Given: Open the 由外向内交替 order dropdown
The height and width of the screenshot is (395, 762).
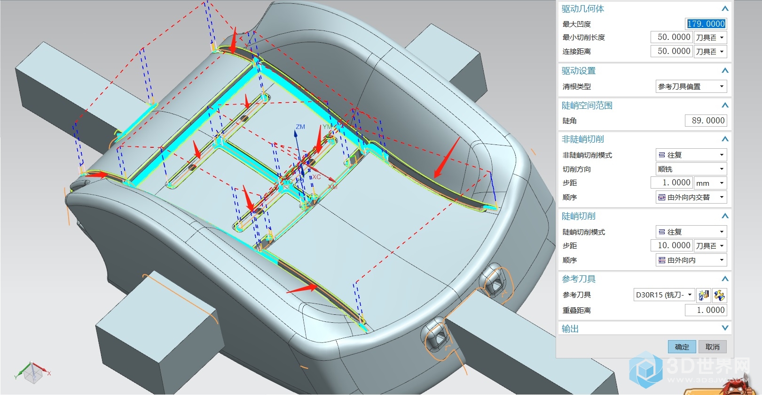Looking at the screenshot, I should pos(691,197).
